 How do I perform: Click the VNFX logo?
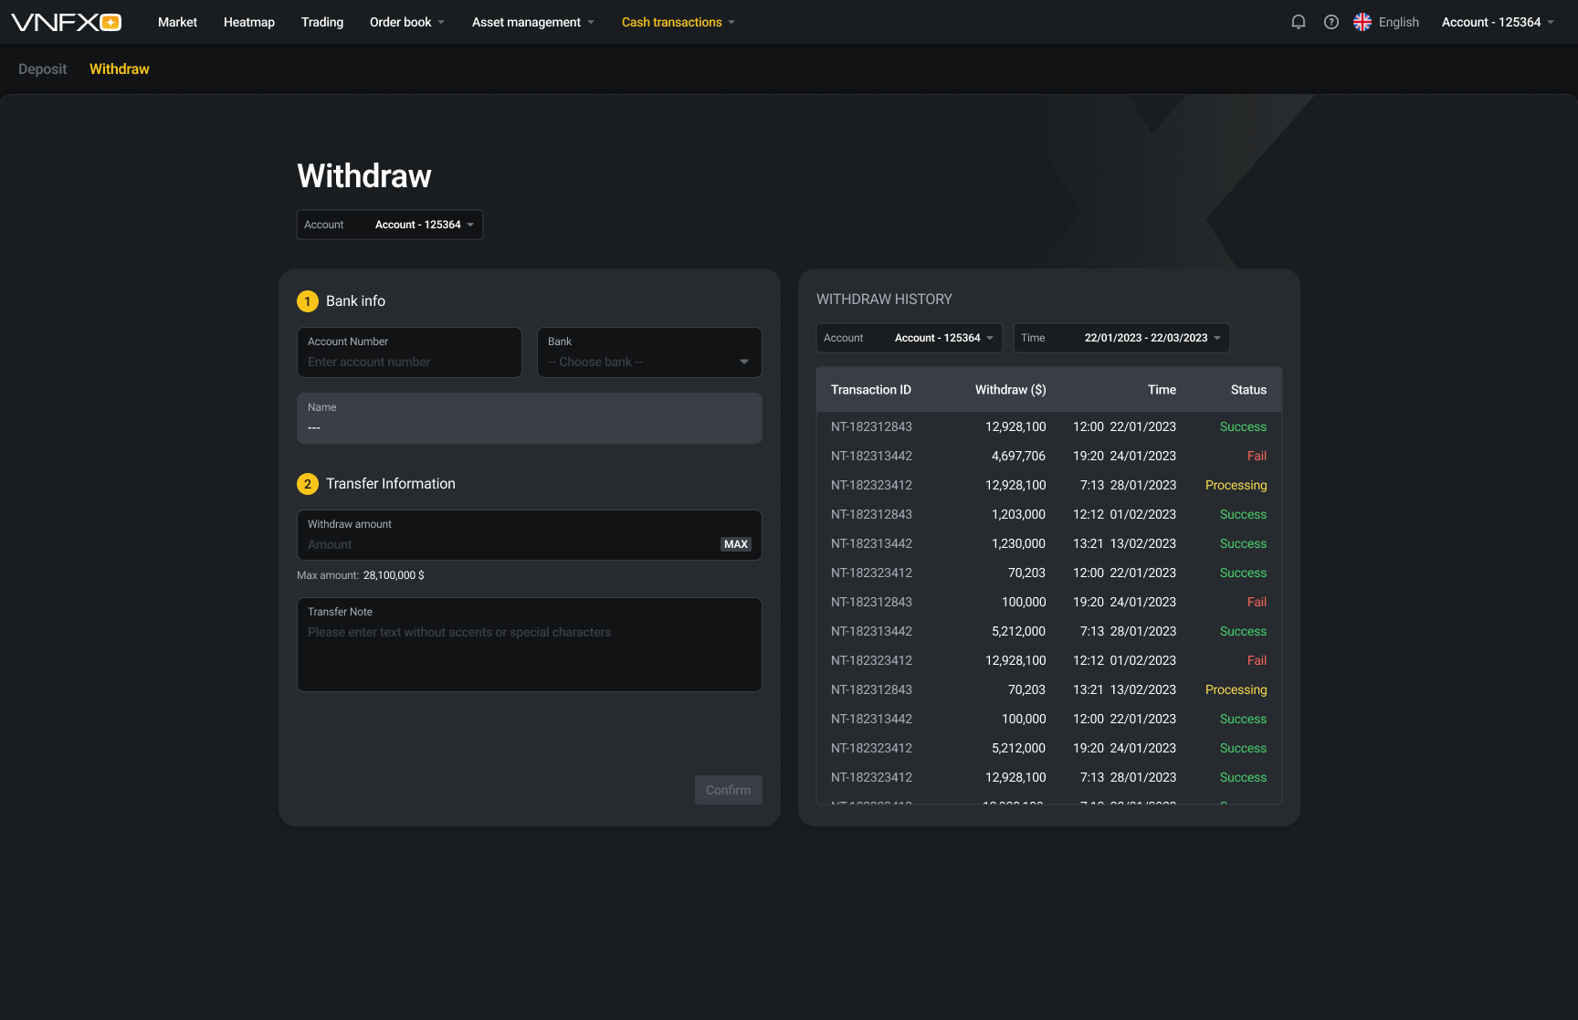pos(66,21)
